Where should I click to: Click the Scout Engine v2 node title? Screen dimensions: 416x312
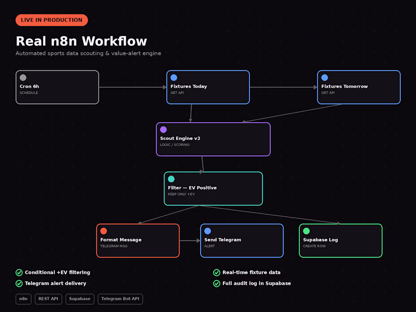tap(180, 138)
